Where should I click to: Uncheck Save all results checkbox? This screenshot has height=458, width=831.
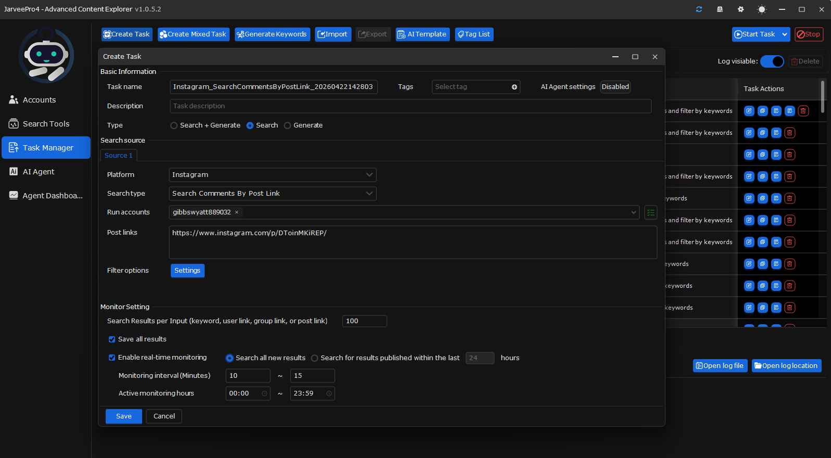pos(112,339)
